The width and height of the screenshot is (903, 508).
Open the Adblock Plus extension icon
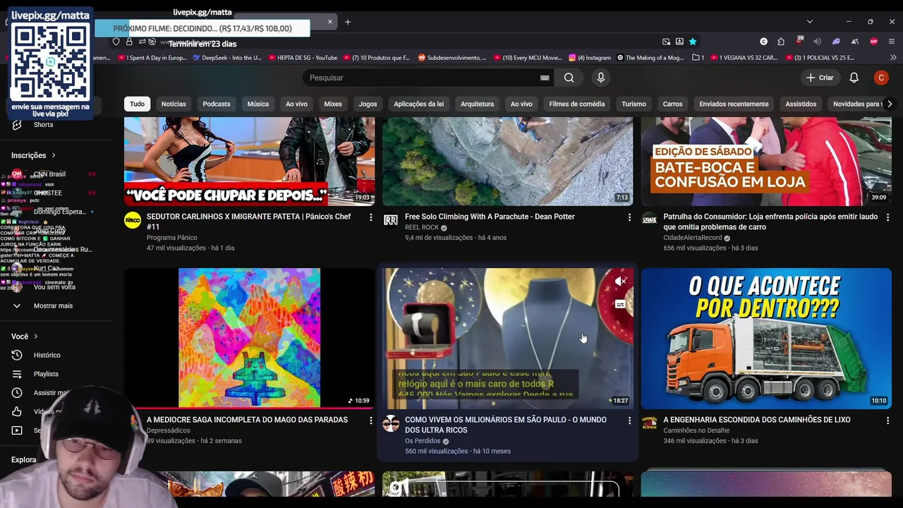pyautogui.click(x=873, y=42)
